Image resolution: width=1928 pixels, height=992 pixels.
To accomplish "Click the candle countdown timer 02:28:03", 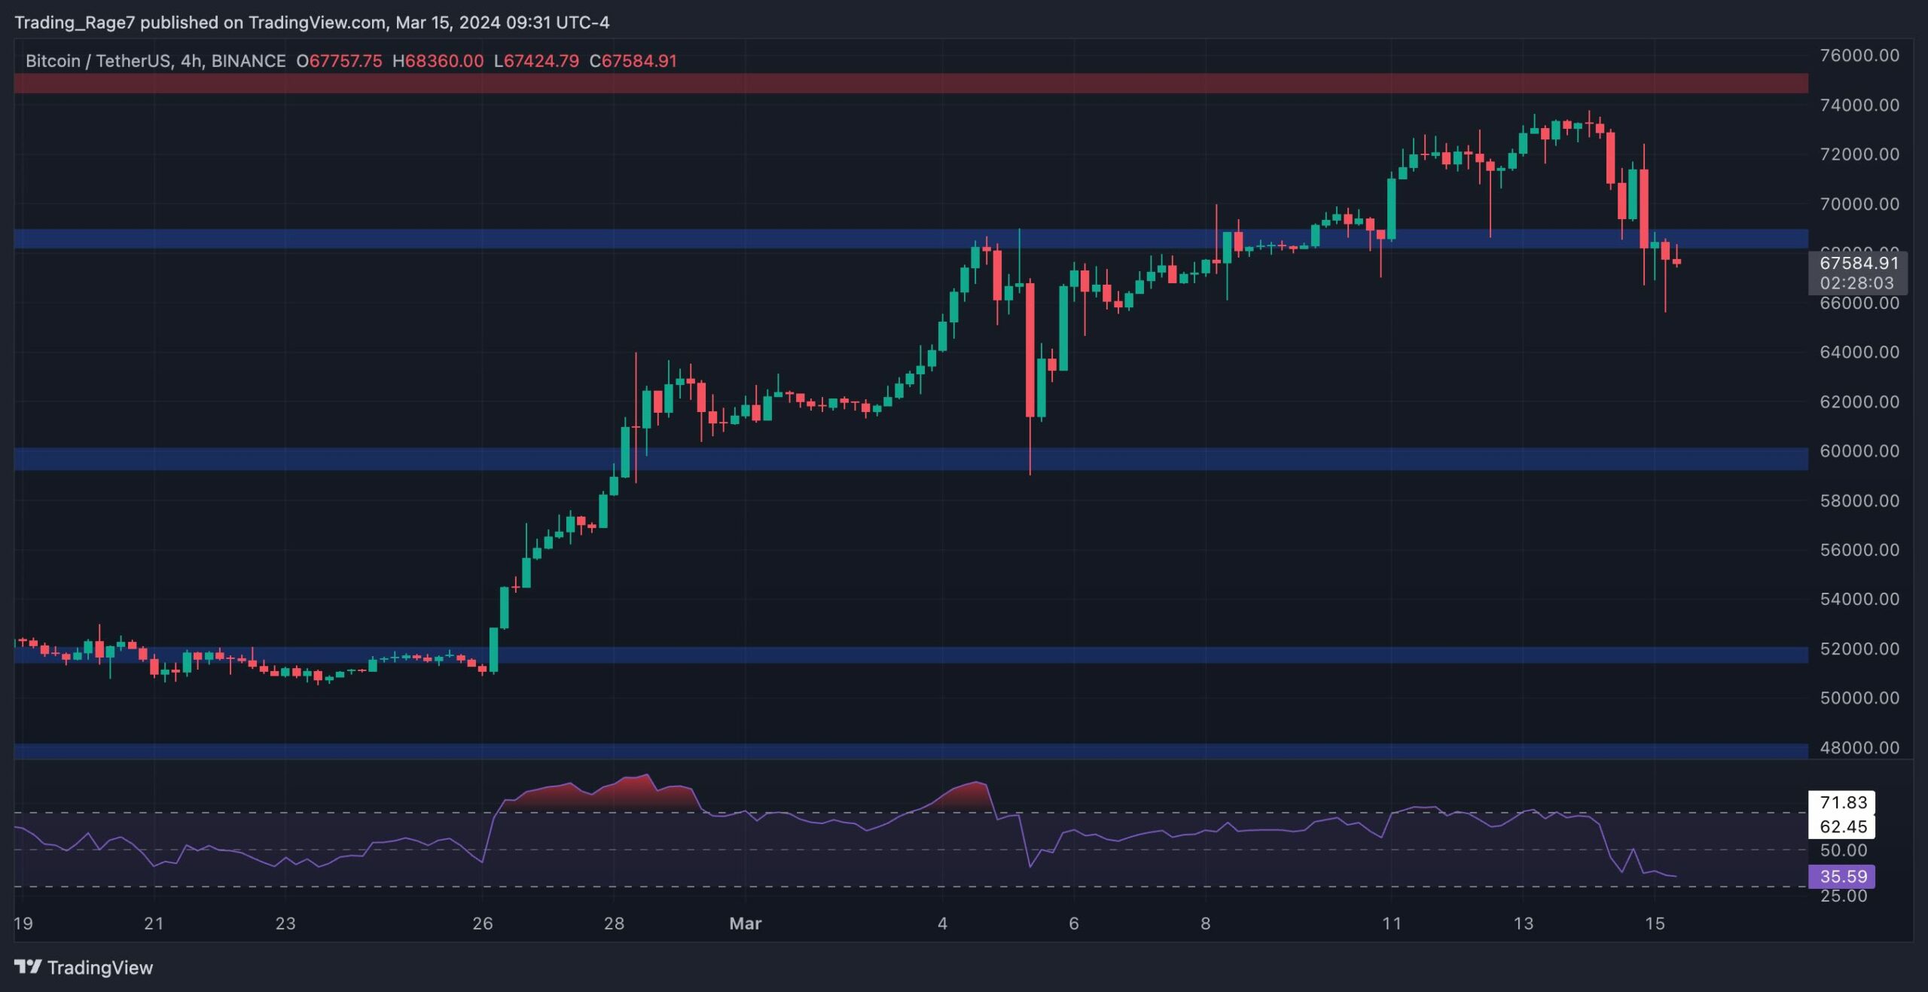I will 1856,283.
